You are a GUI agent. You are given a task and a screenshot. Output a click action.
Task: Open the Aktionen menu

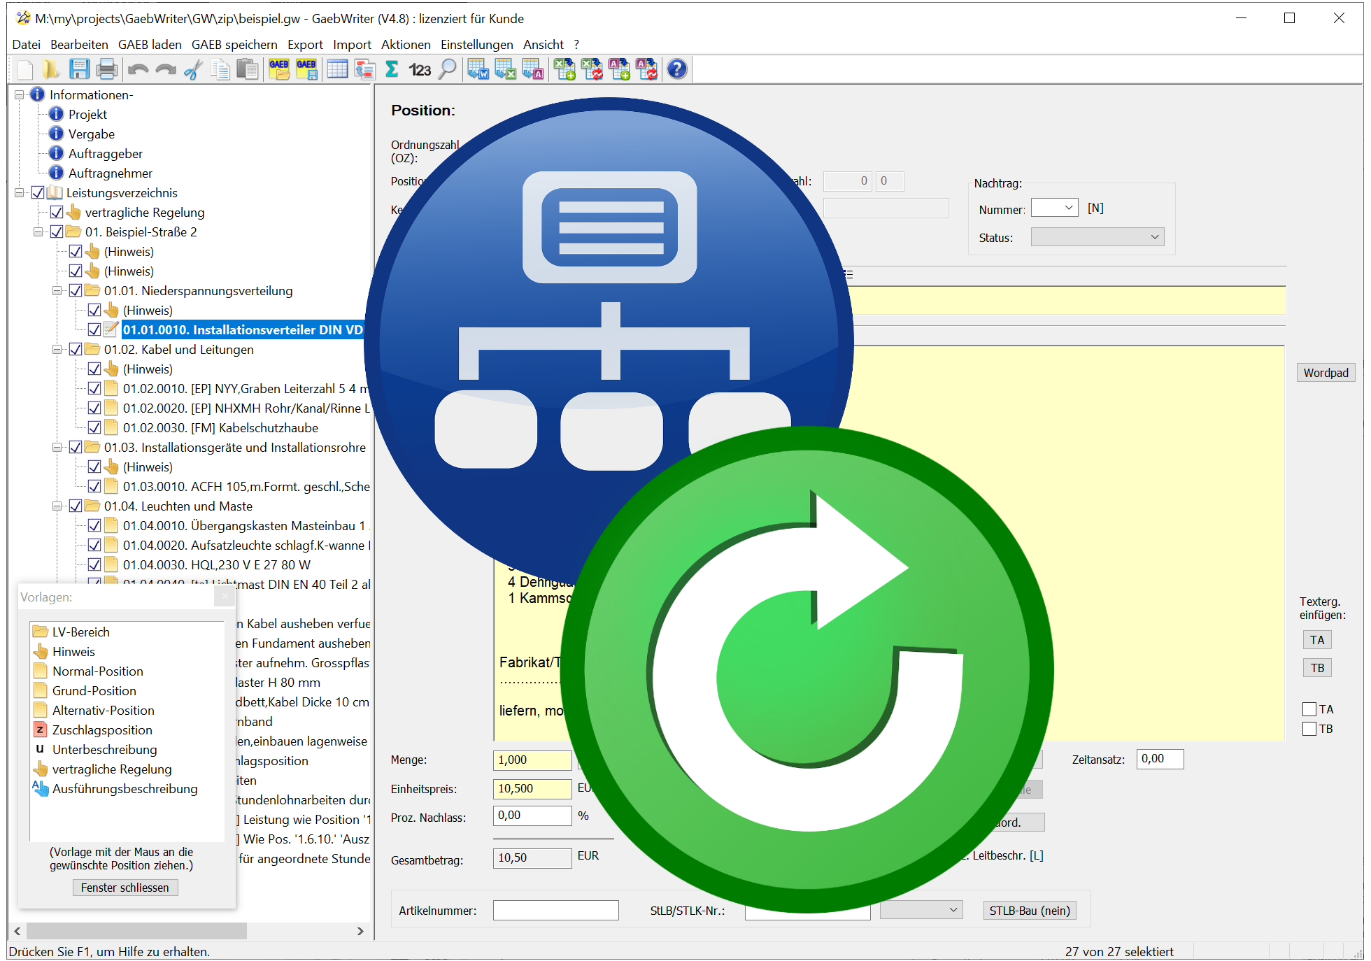tap(406, 45)
